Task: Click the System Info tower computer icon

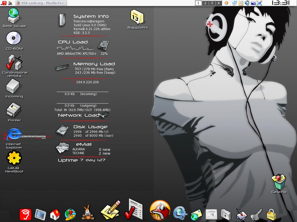Action: tap(62, 20)
